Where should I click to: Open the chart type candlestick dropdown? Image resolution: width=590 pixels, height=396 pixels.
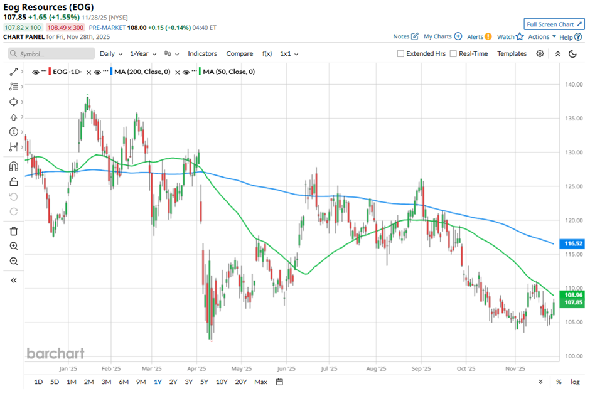(x=171, y=54)
